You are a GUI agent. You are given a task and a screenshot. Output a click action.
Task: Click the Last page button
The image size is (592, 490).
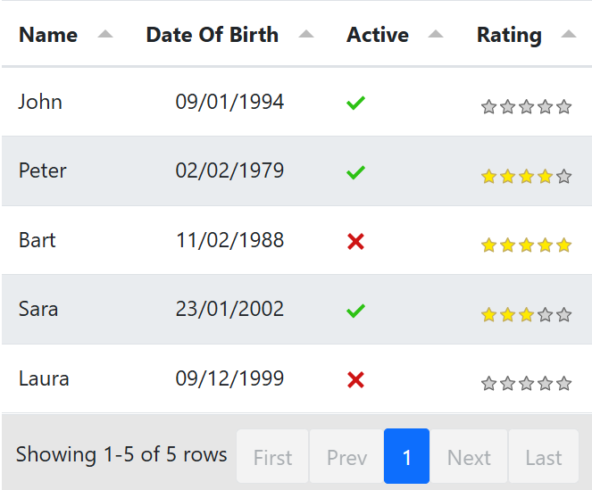point(543,457)
